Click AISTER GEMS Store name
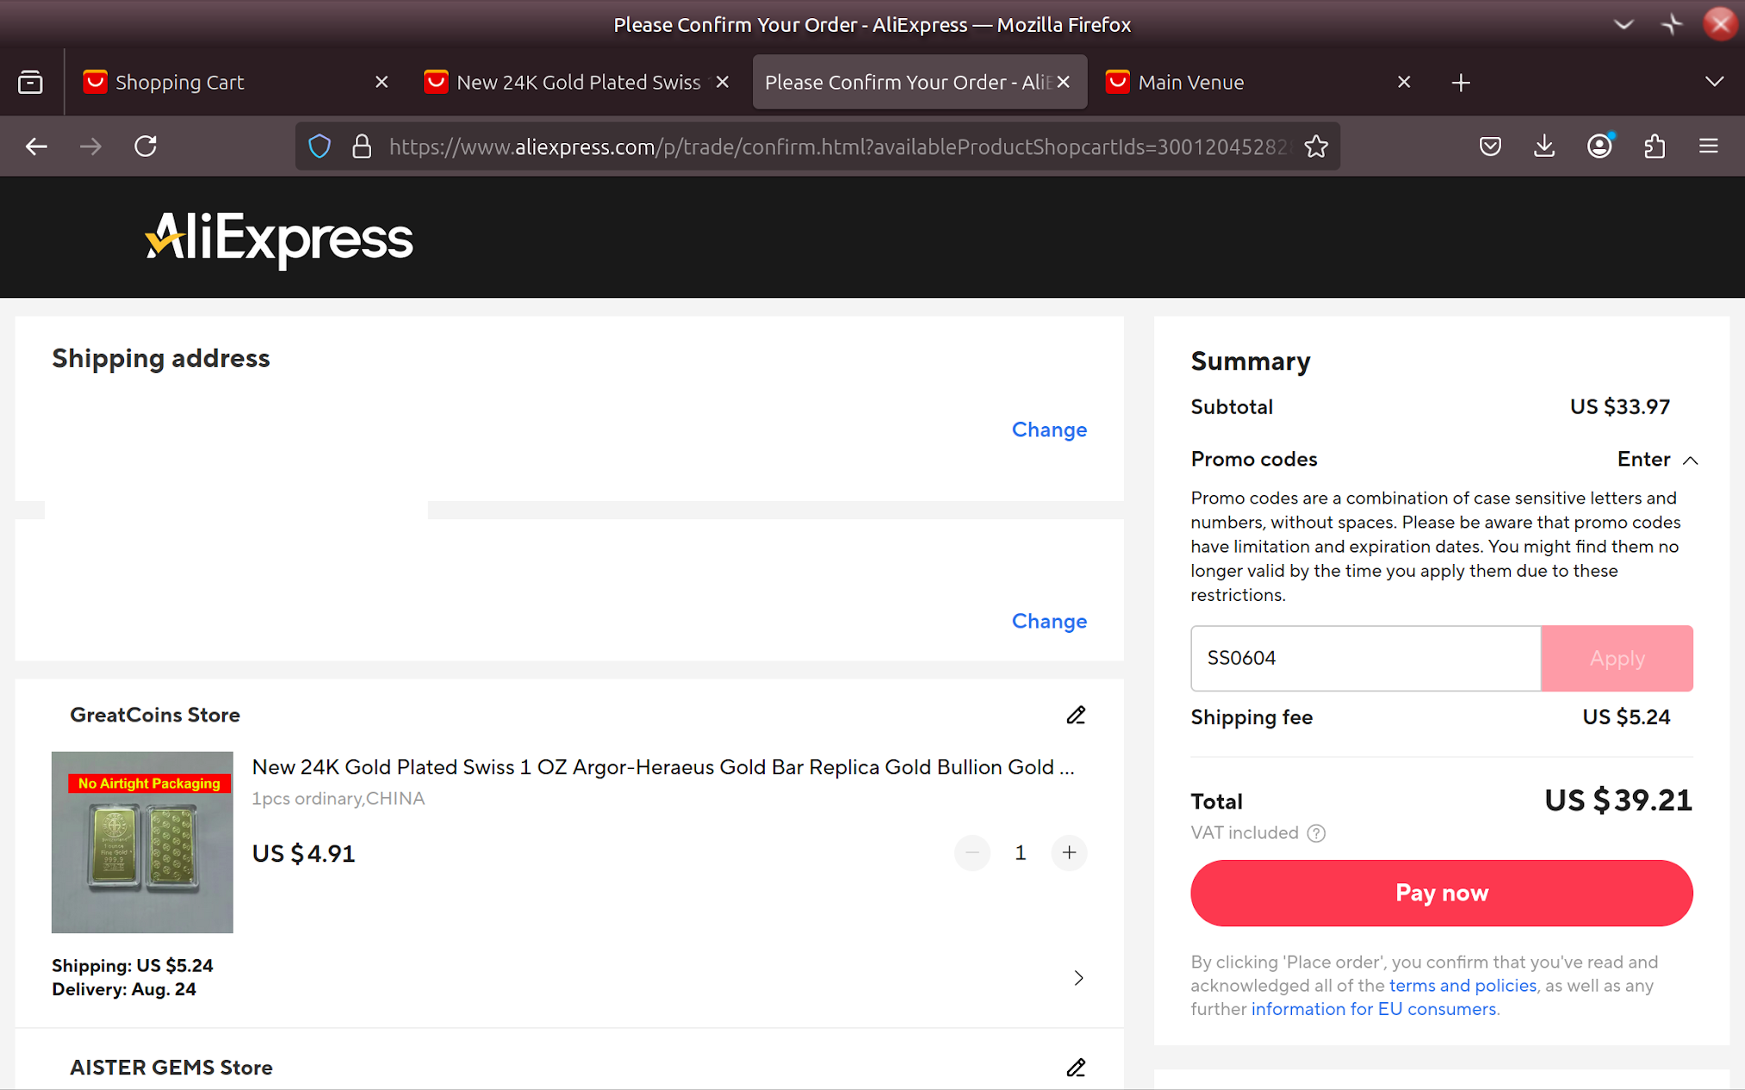 171,1068
